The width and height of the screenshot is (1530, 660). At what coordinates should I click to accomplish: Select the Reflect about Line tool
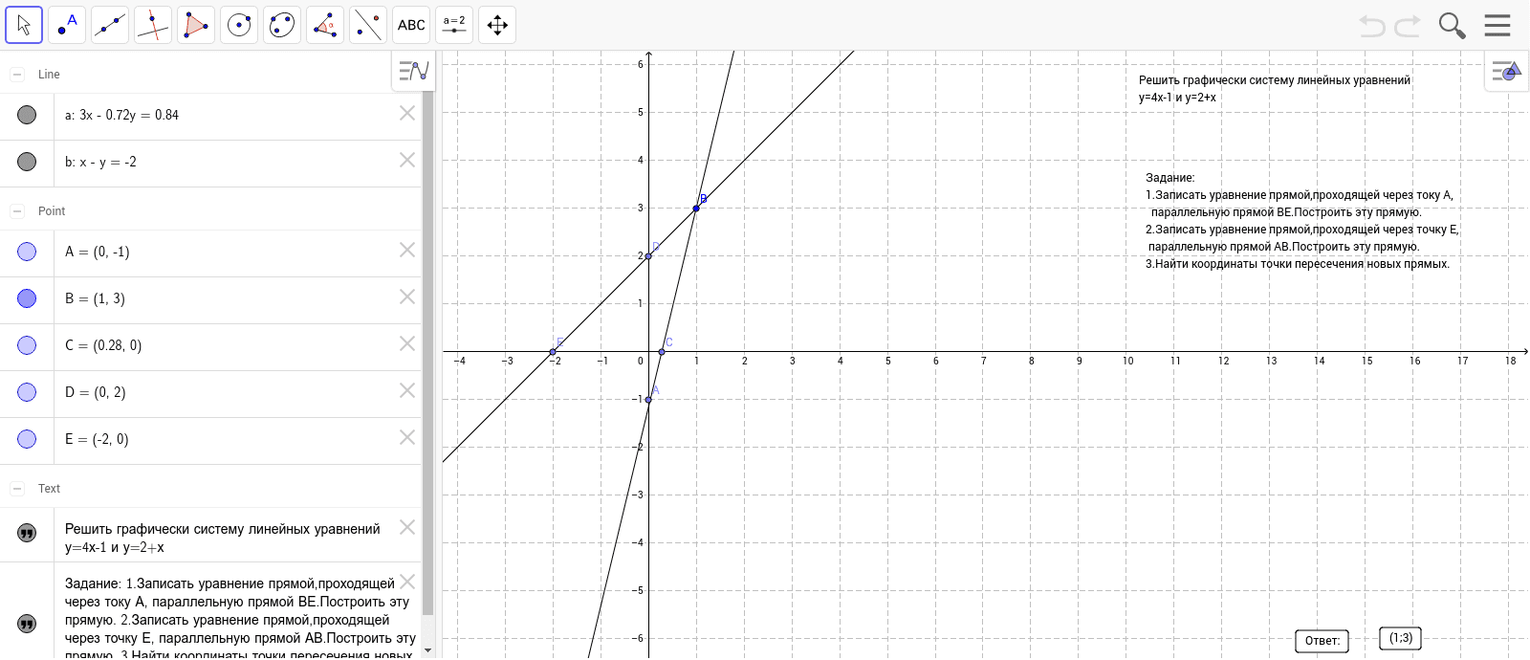[368, 25]
